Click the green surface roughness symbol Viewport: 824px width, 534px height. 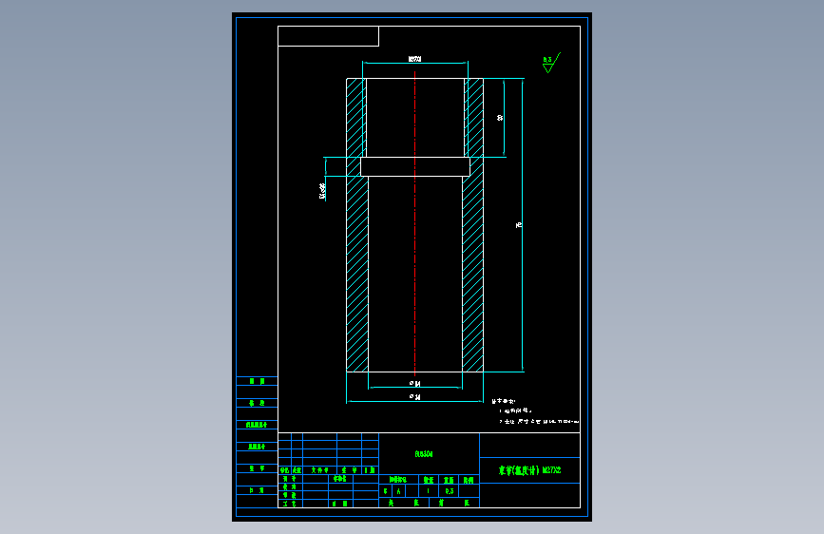coord(551,63)
